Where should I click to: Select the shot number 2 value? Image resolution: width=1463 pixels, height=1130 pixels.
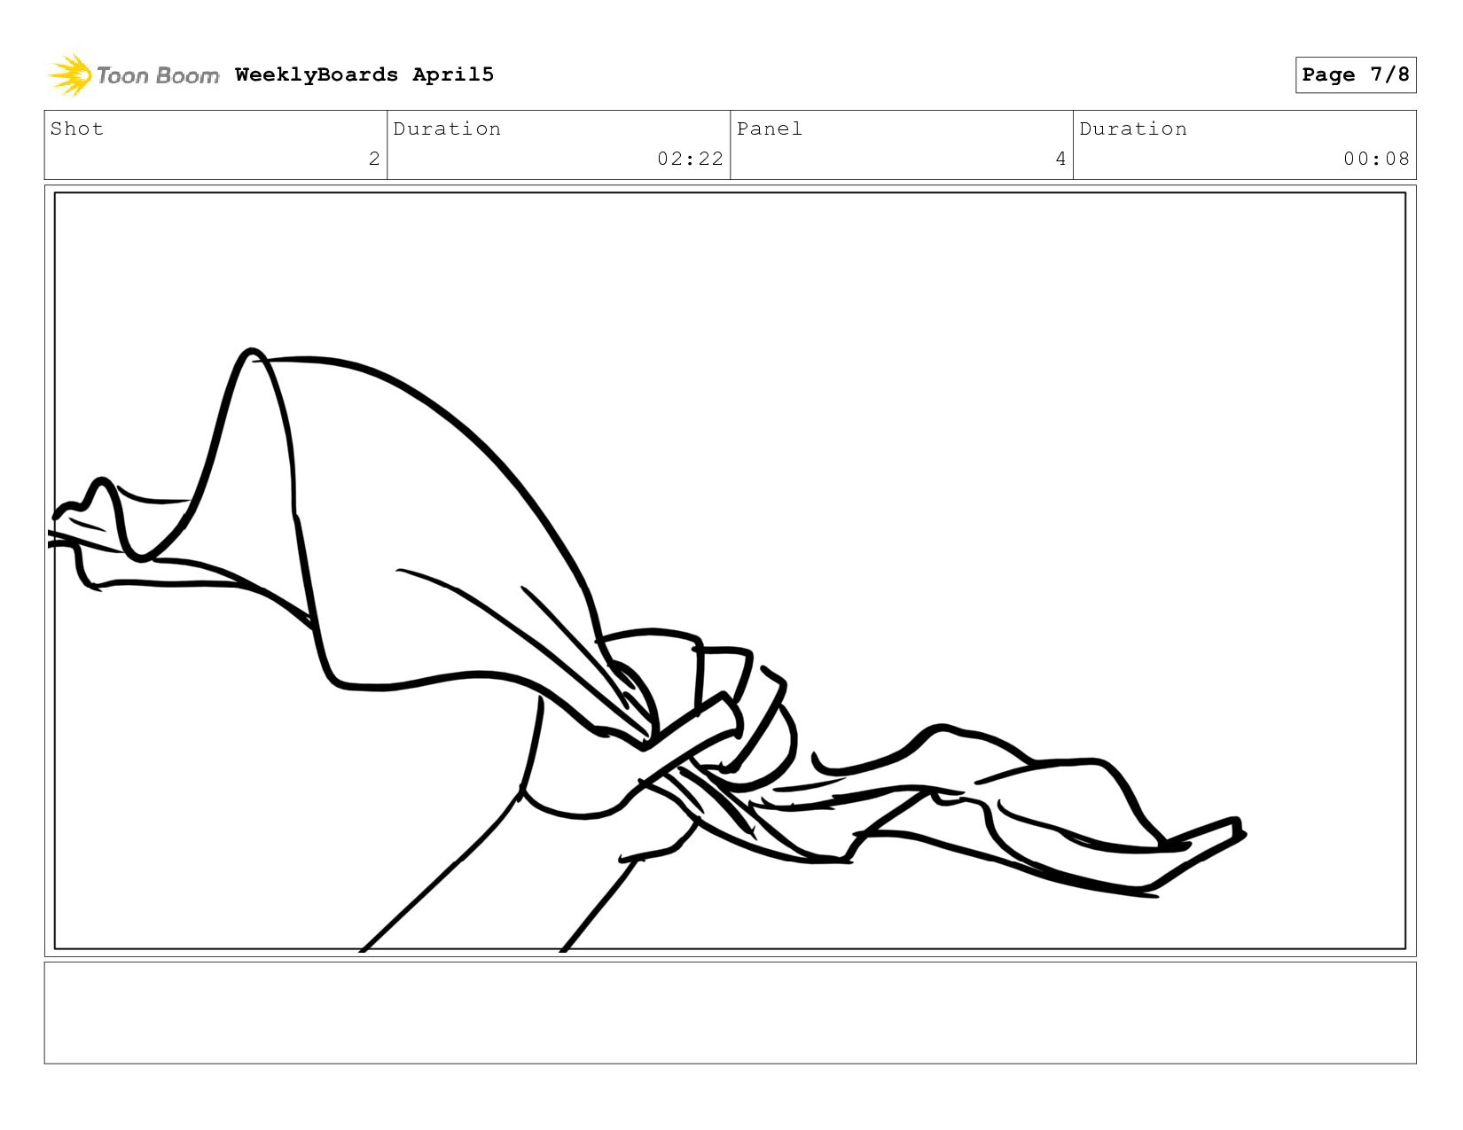tap(374, 159)
